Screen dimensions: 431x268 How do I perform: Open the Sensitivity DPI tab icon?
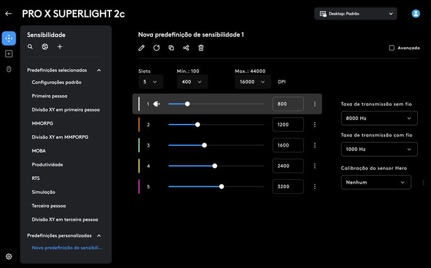coord(9,38)
